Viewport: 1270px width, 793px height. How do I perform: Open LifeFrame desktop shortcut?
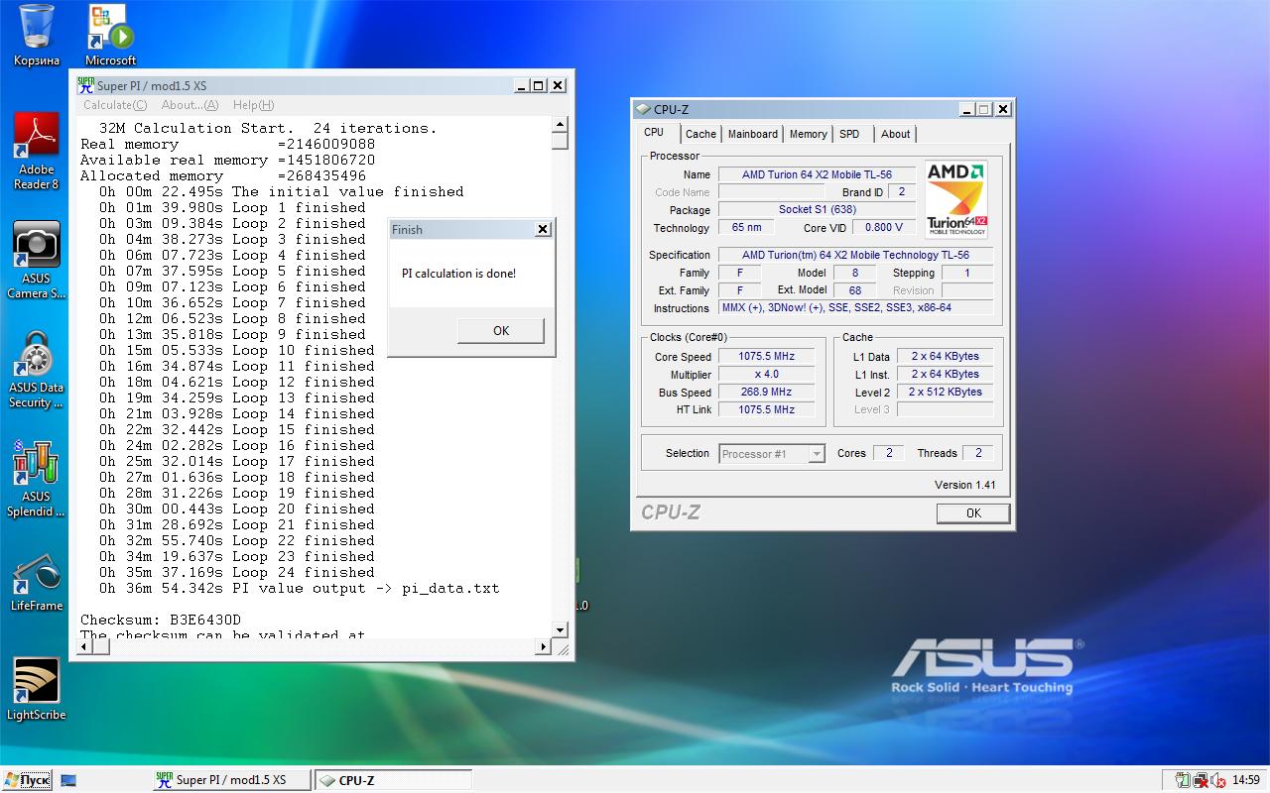[x=36, y=583]
